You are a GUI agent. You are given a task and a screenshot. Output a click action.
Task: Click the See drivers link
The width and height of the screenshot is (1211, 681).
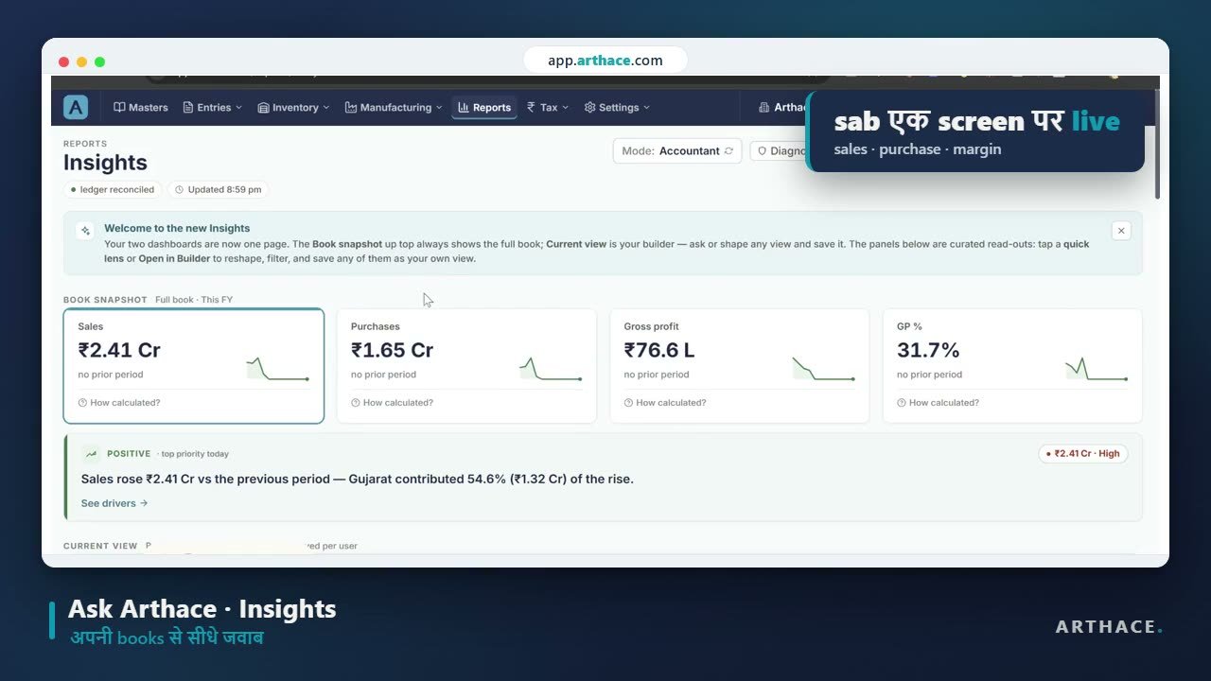click(x=114, y=503)
